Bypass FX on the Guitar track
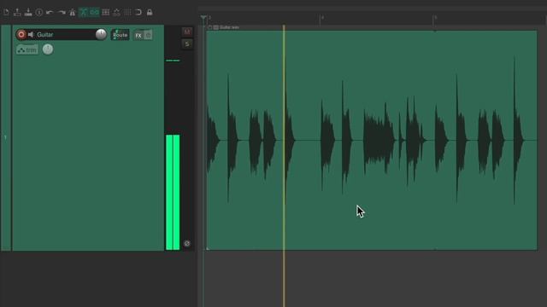This screenshot has height=307, width=547. (148, 35)
